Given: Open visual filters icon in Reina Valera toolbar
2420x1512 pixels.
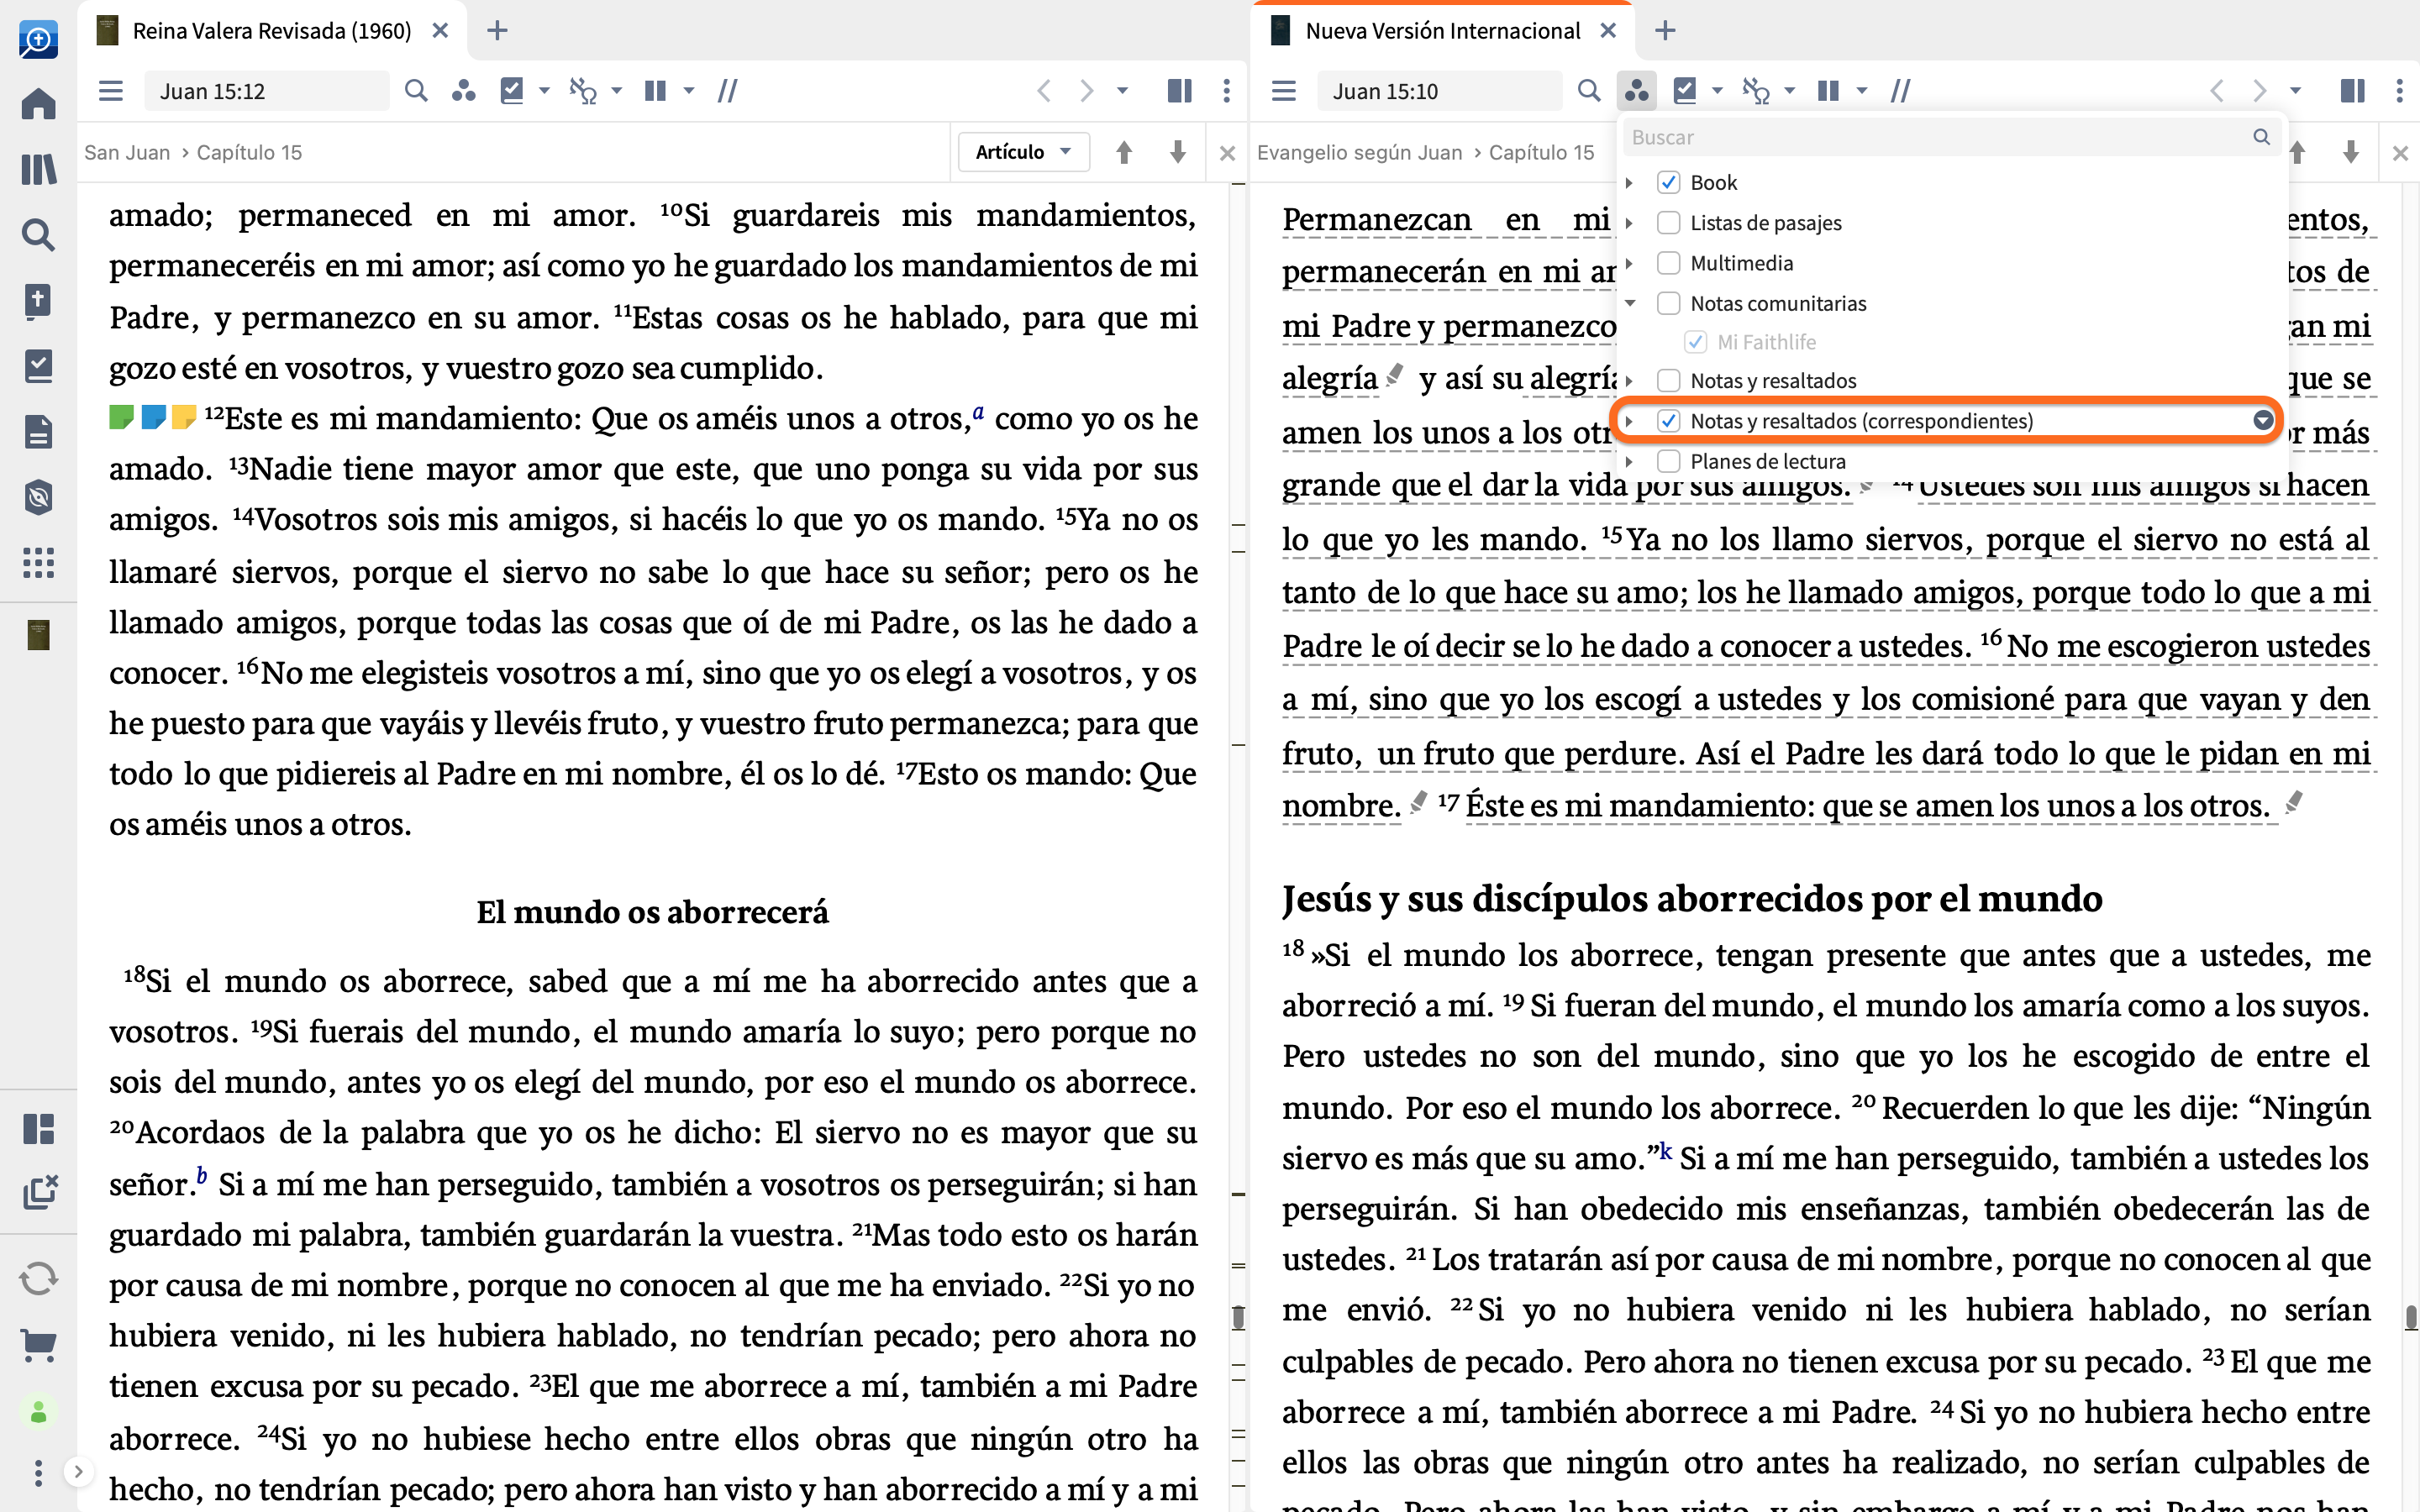Looking at the screenshot, I should 463,91.
